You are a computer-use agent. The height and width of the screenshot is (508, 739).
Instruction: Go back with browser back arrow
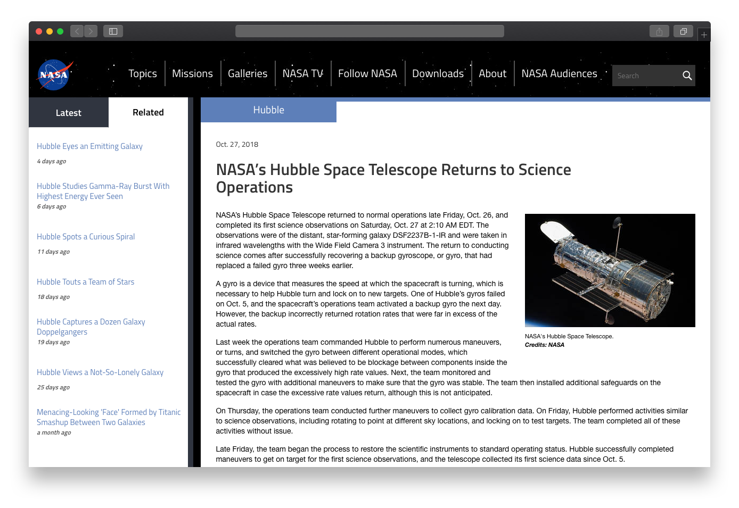point(77,31)
